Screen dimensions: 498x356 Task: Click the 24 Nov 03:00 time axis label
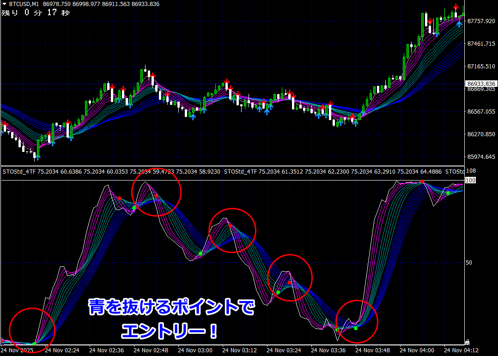[x=197, y=350]
